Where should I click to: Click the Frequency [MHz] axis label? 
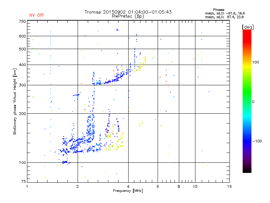coord(128,191)
